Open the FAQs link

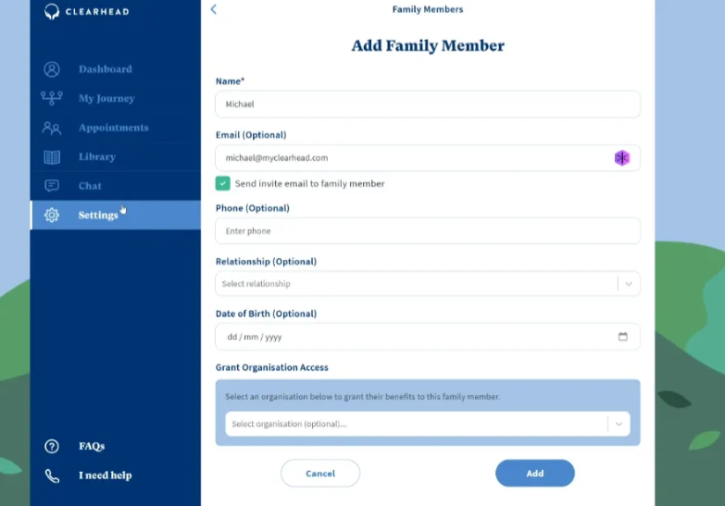click(92, 446)
